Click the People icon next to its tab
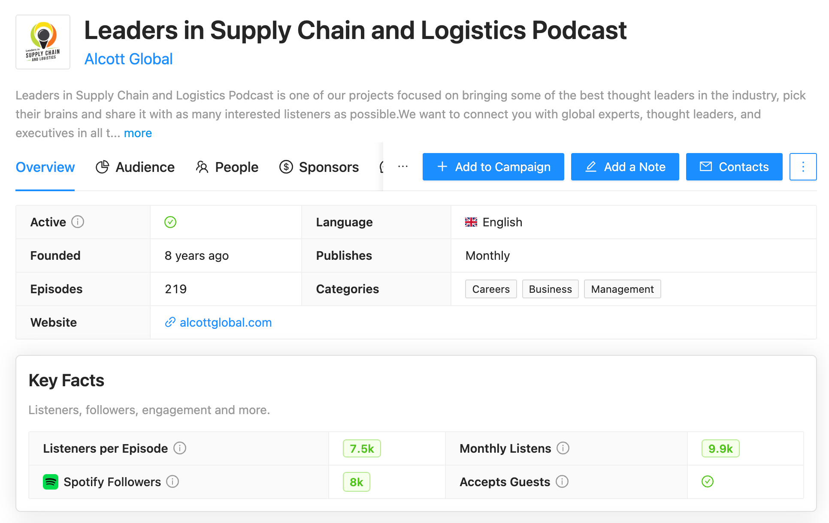The image size is (829, 523). click(x=202, y=167)
